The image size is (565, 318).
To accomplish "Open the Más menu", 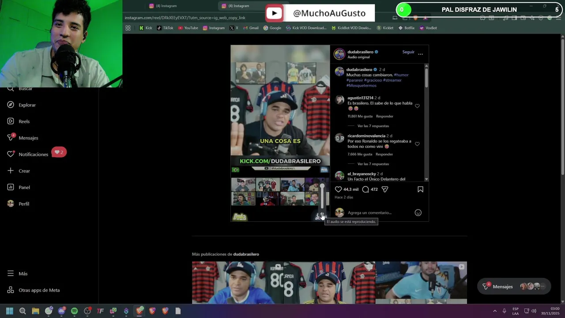I will (x=17, y=274).
